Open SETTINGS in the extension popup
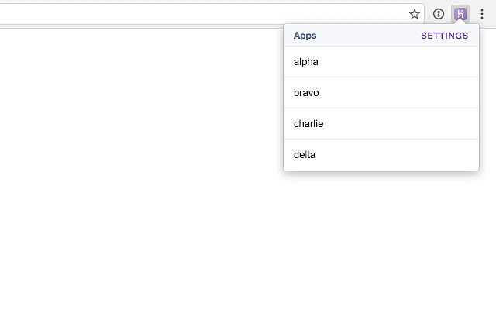This screenshot has height=310, width=496. click(444, 36)
